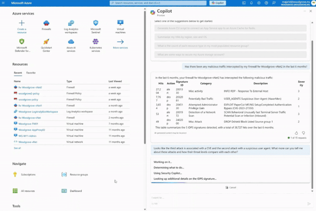Open Copilot panel more options ellipsis
Viewport: 316px width, 211px height.
[305, 11]
